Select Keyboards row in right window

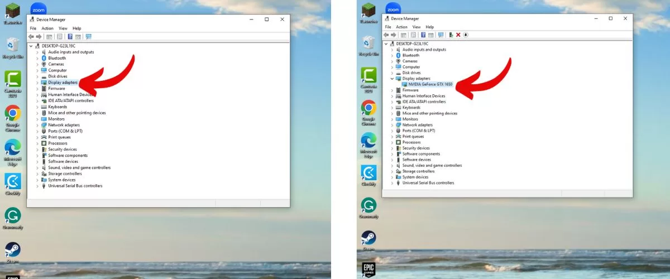tap(408, 108)
